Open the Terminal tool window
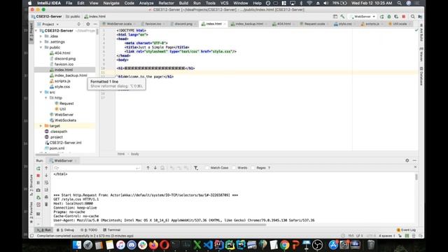The width and height of the screenshot is (448, 252). (x=112, y=230)
